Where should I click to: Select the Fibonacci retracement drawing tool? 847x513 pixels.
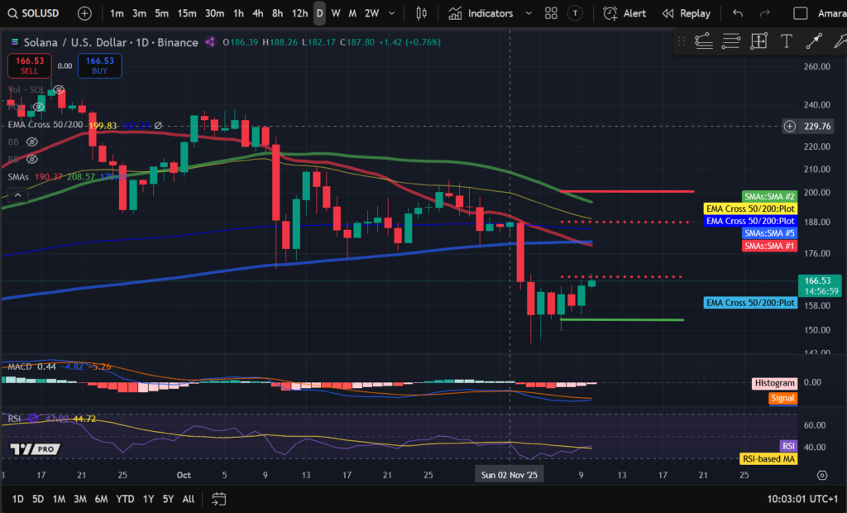click(x=731, y=41)
